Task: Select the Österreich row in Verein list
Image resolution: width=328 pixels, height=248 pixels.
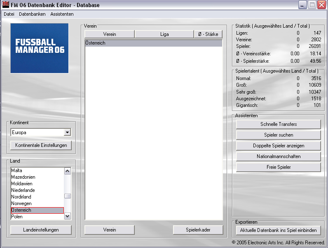Action: tap(154, 43)
